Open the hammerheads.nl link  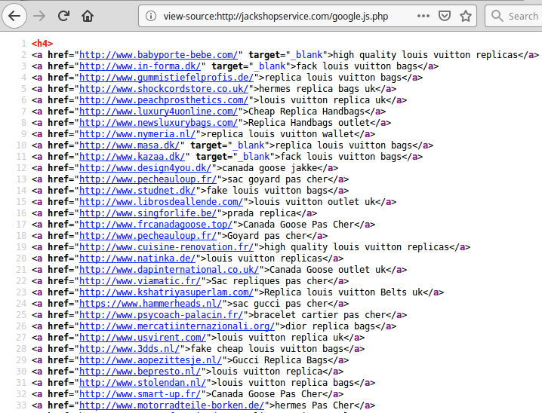click(x=150, y=304)
